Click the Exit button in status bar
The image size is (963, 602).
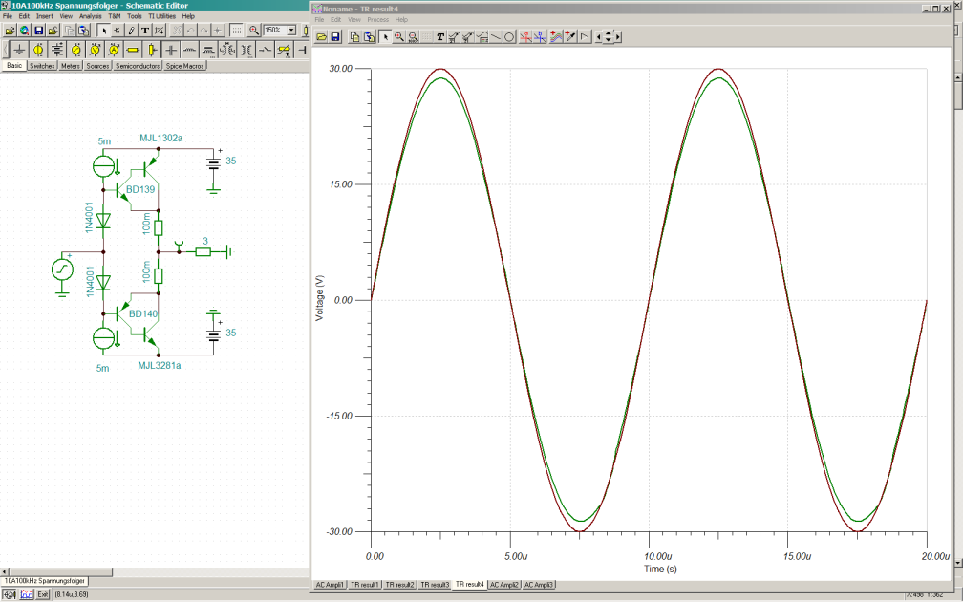pyautogui.click(x=43, y=594)
